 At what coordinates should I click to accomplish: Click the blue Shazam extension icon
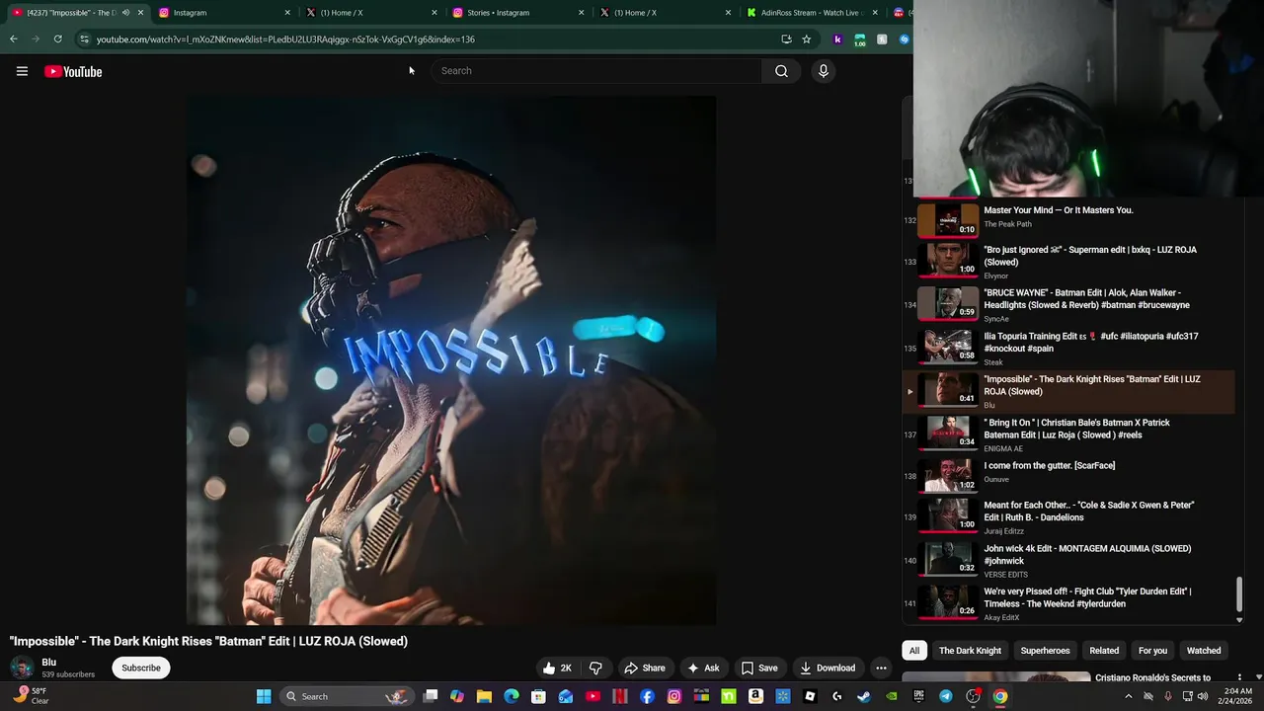pos(904,39)
